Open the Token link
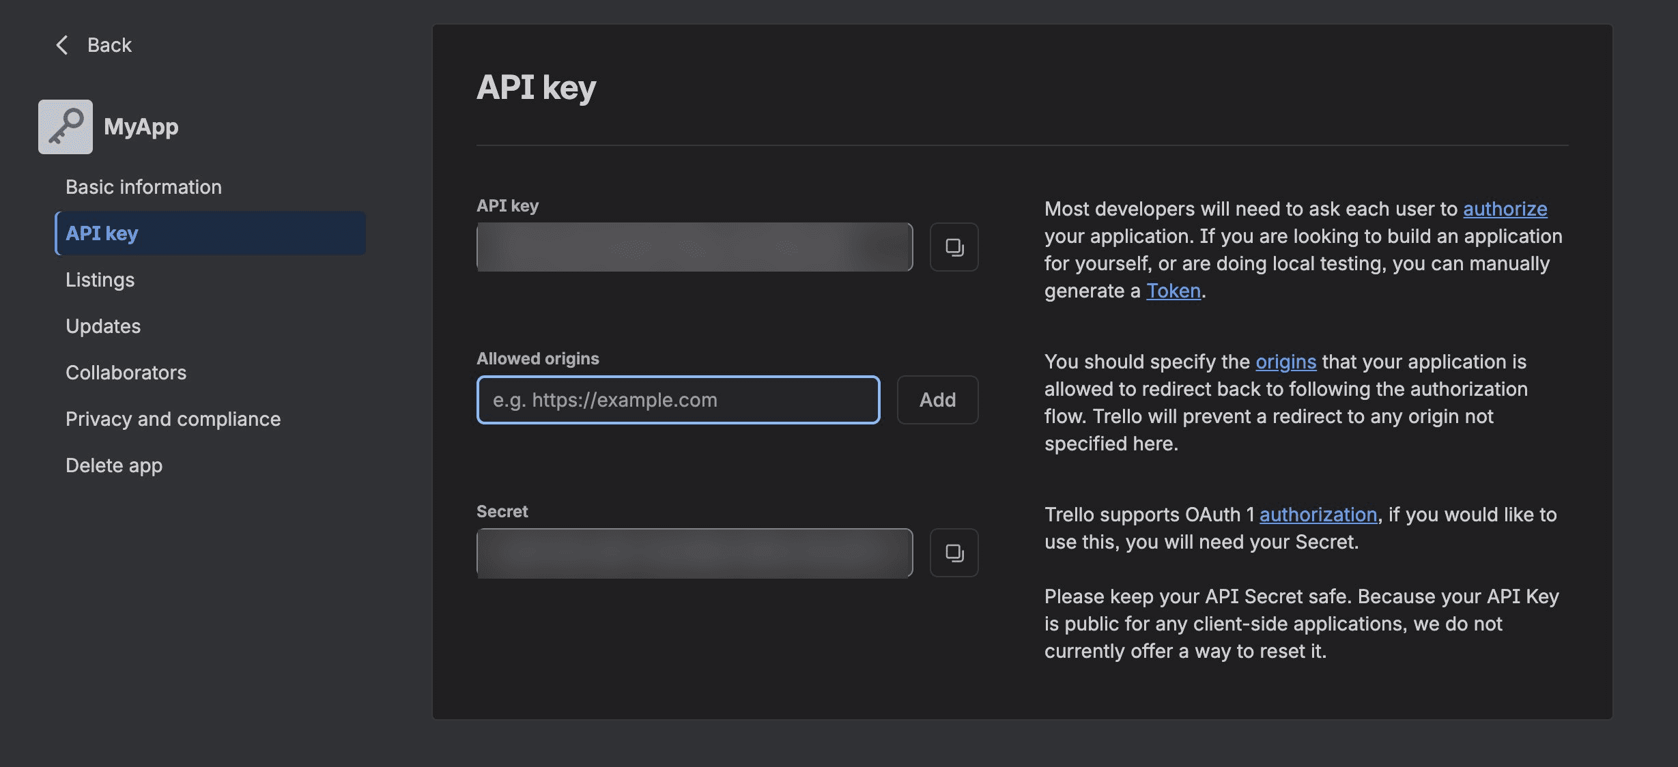Image resolution: width=1678 pixels, height=767 pixels. click(x=1173, y=291)
